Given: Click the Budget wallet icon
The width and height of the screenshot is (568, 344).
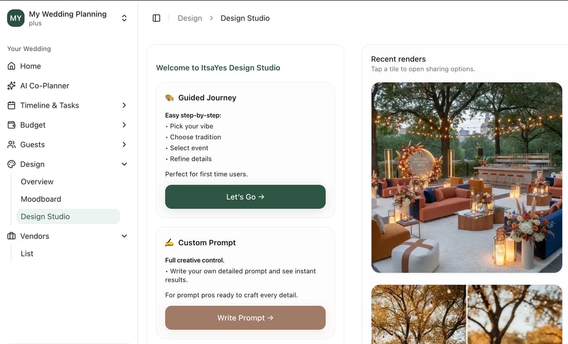Looking at the screenshot, I should click(x=11, y=125).
